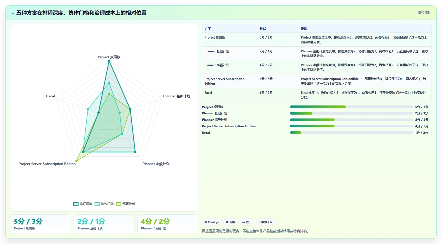Screen dimensions: 442x244
Task: Click the Project 桌面版 progress bar
Action: tap(352, 107)
